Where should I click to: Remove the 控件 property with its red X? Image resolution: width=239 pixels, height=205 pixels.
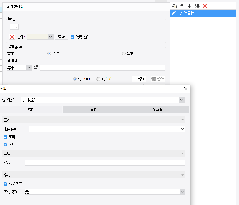coord(12,37)
